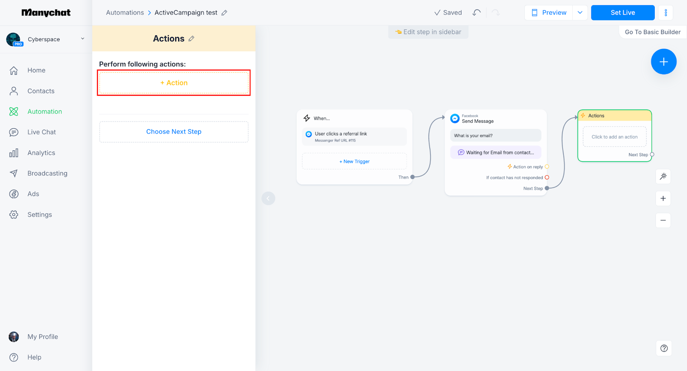Expand the Cyberspace account dropdown
The image size is (687, 371).
(x=82, y=39)
